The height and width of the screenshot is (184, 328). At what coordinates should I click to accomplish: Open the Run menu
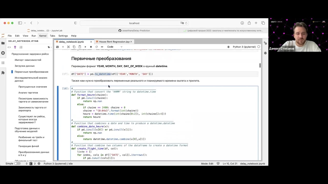pos(34,36)
